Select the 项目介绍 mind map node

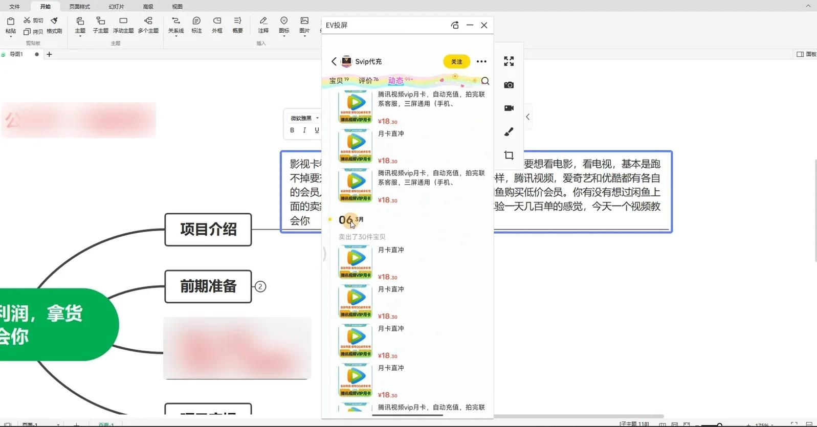pos(208,230)
